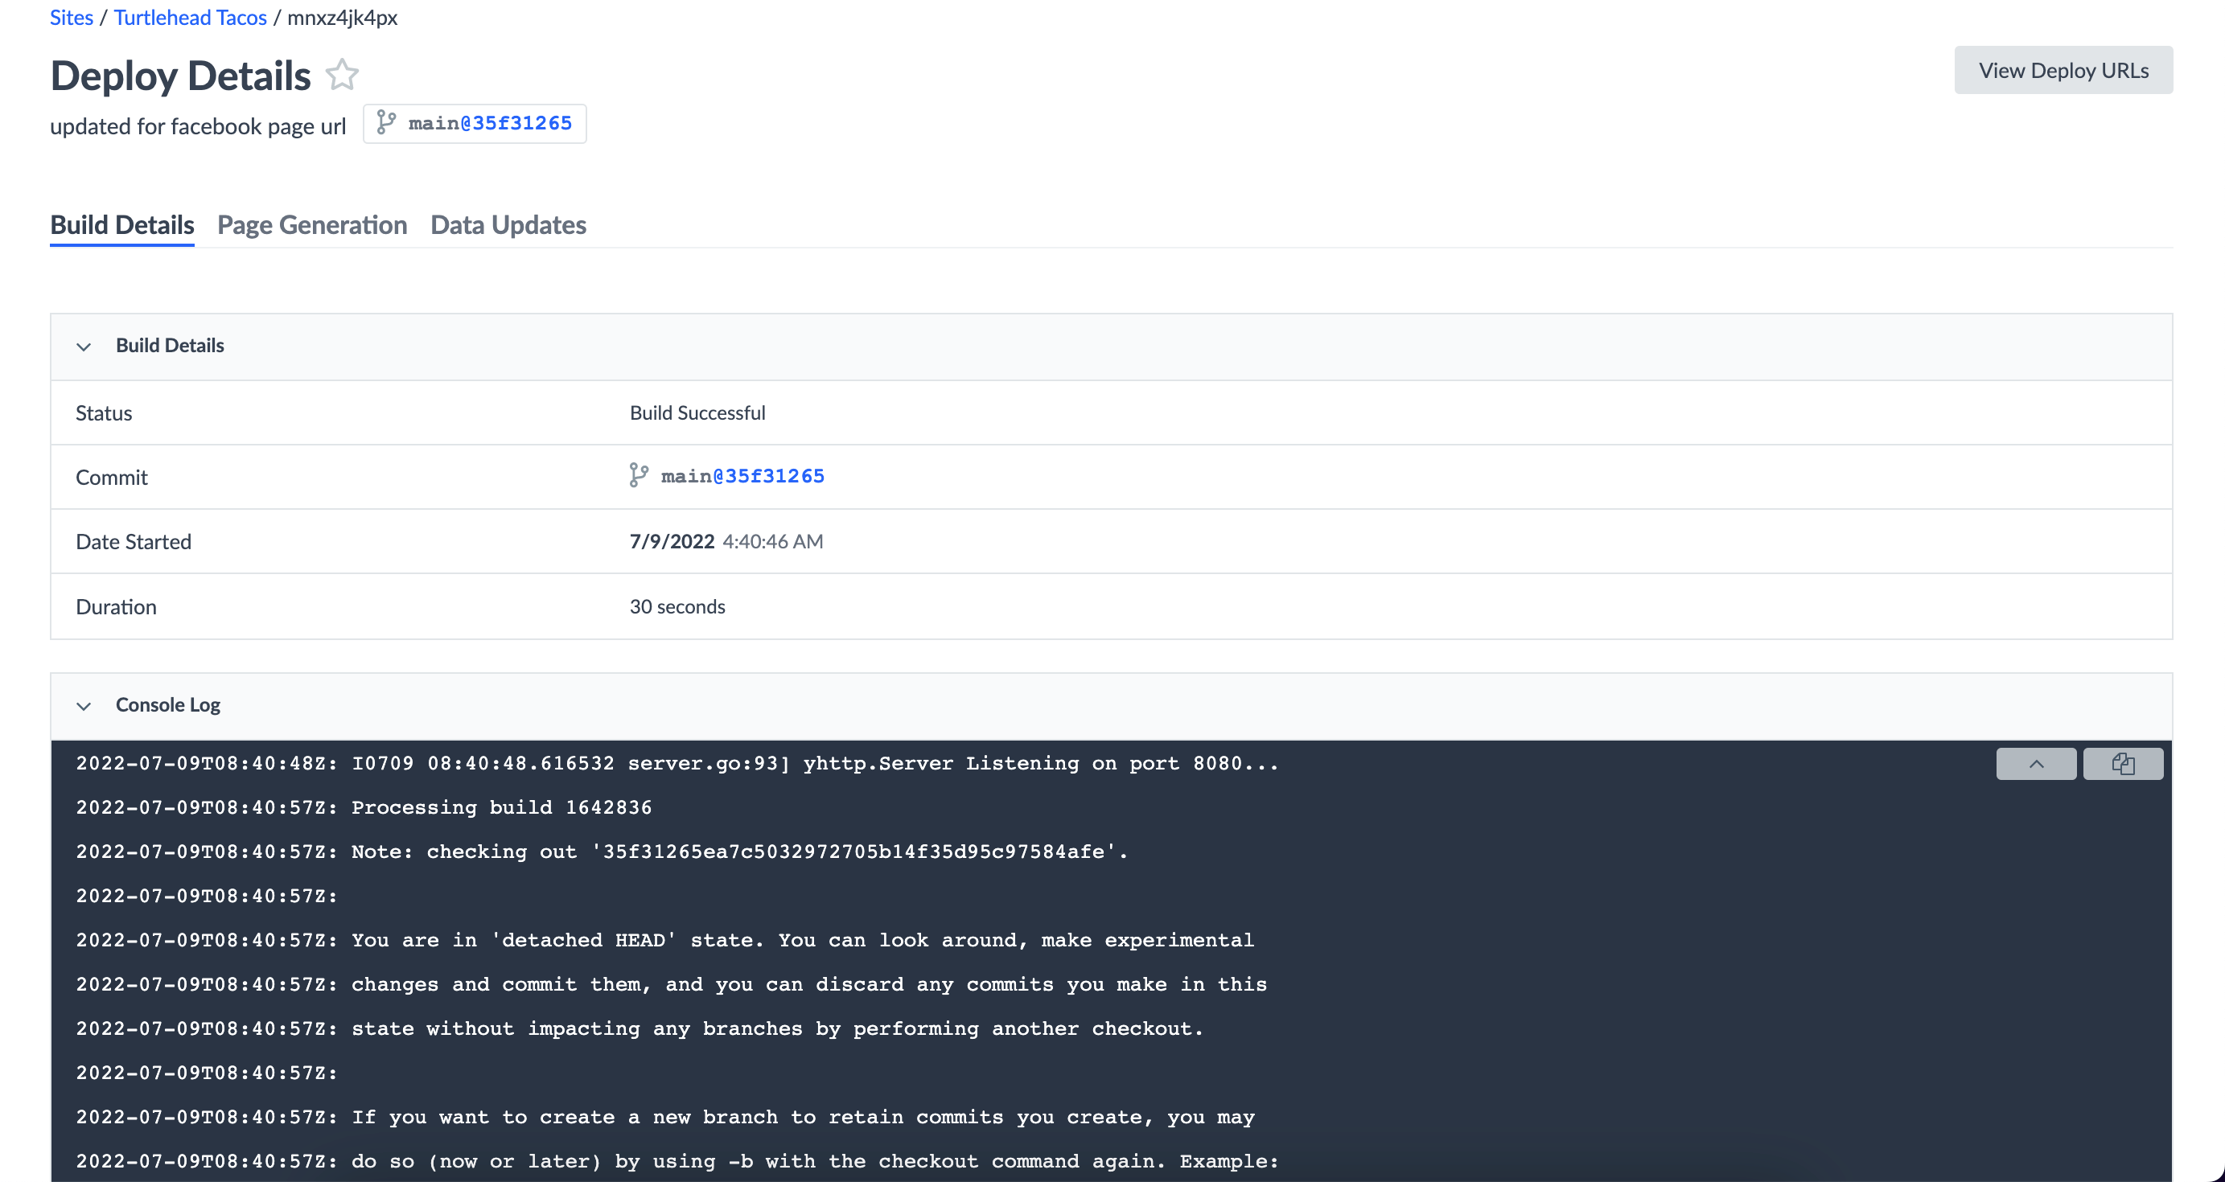Click the git branch icon in header badge
Image resolution: width=2225 pixels, height=1182 pixels.
386,122
